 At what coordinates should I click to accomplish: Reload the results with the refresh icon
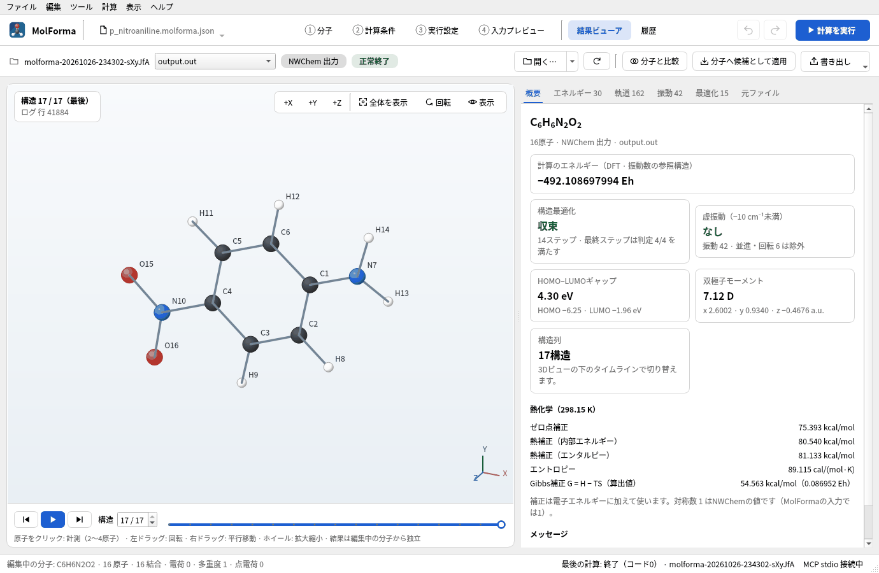(x=597, y=61)
